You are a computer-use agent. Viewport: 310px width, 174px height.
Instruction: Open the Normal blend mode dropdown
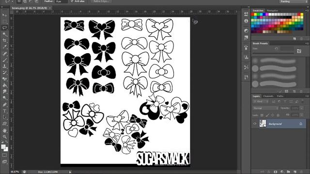265,108
